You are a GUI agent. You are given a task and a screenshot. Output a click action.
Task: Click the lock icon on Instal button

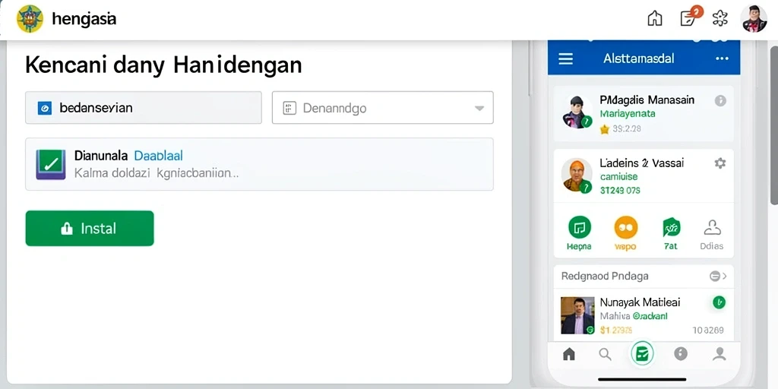[67, 228]
